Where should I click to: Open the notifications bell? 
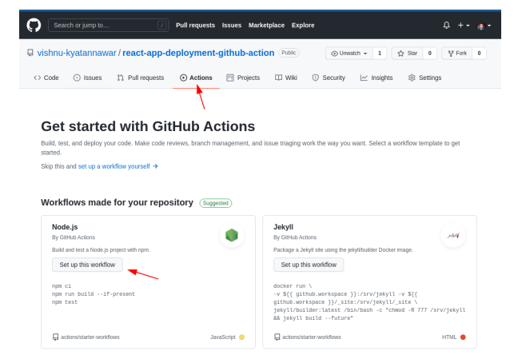pyautogui.click(x=446, y=25)
